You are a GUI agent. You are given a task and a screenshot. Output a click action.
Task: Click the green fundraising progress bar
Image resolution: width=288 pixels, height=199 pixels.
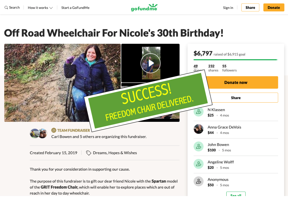tap(235, 60)
